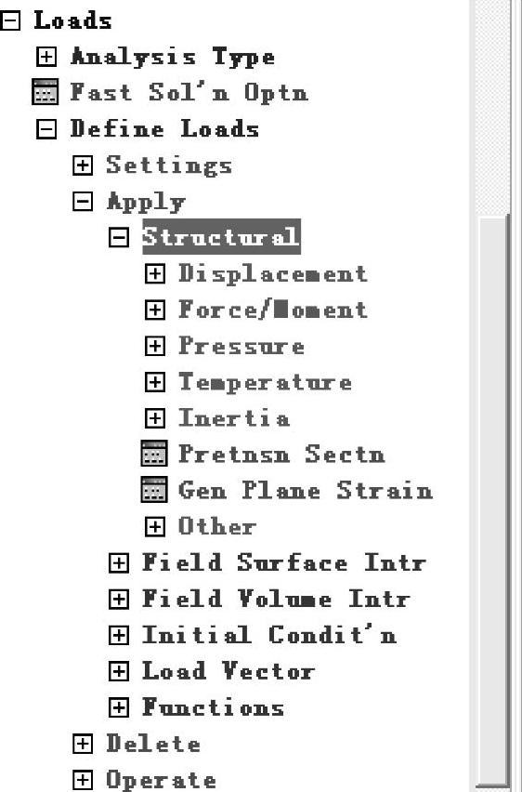The width and height of the screenshot is (522, 792).
Task: Click the Gen Plane Strain dialog icon
Action: (x=154, y=490)
